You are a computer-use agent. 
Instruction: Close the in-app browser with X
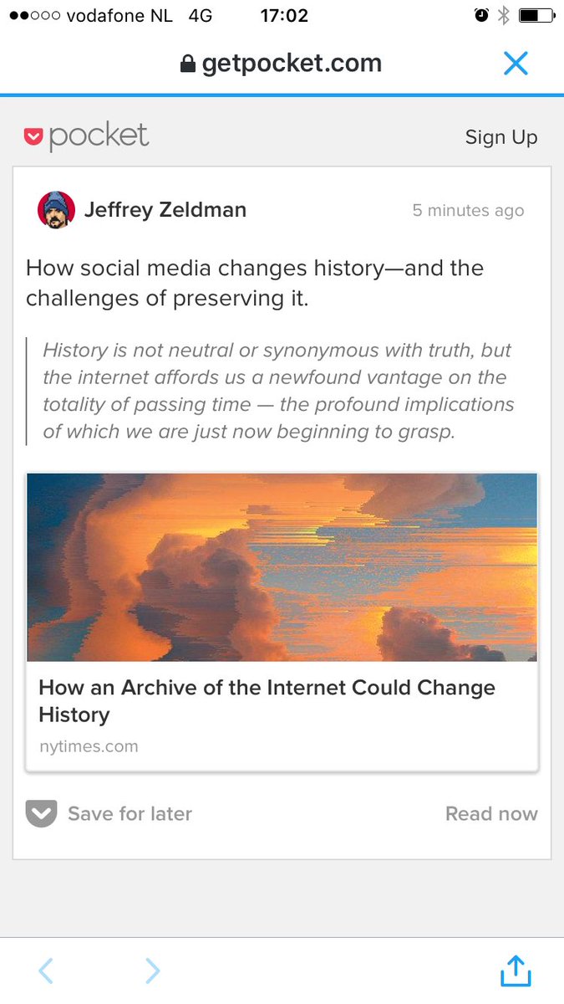click(516, 64)
